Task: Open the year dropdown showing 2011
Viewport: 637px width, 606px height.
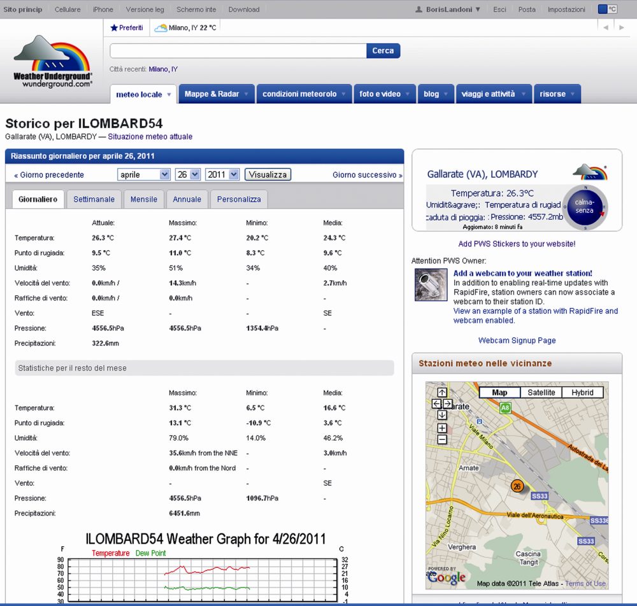Action: [222, 174]
